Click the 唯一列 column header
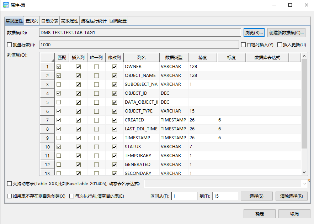The height and width of the screenshot is (224, 314). click(x=96, y=58)
